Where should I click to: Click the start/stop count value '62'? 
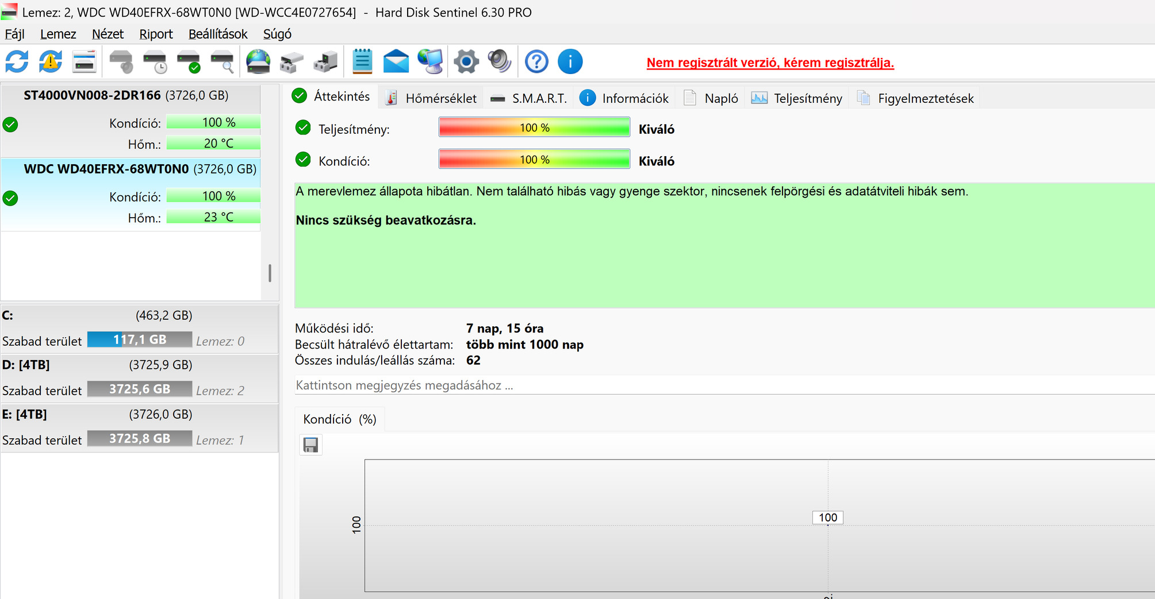(x=473, y=361)
